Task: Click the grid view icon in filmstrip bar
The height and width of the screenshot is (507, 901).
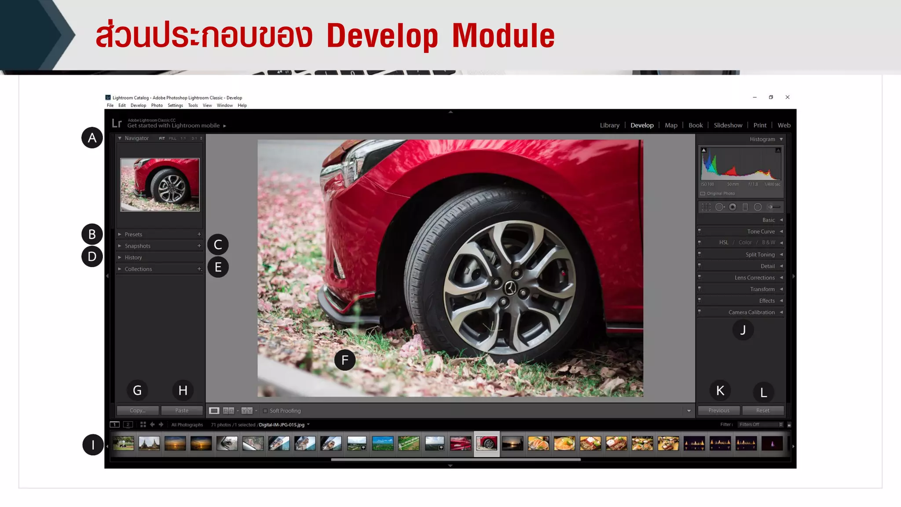Action: 143,425
